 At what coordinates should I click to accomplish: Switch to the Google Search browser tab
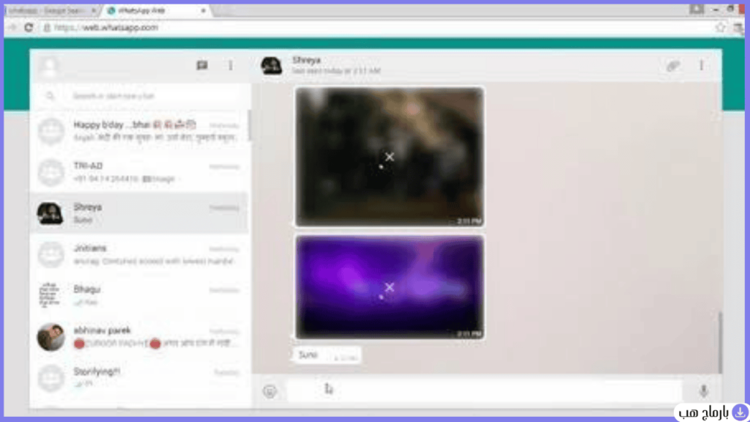tap(52, 10)
